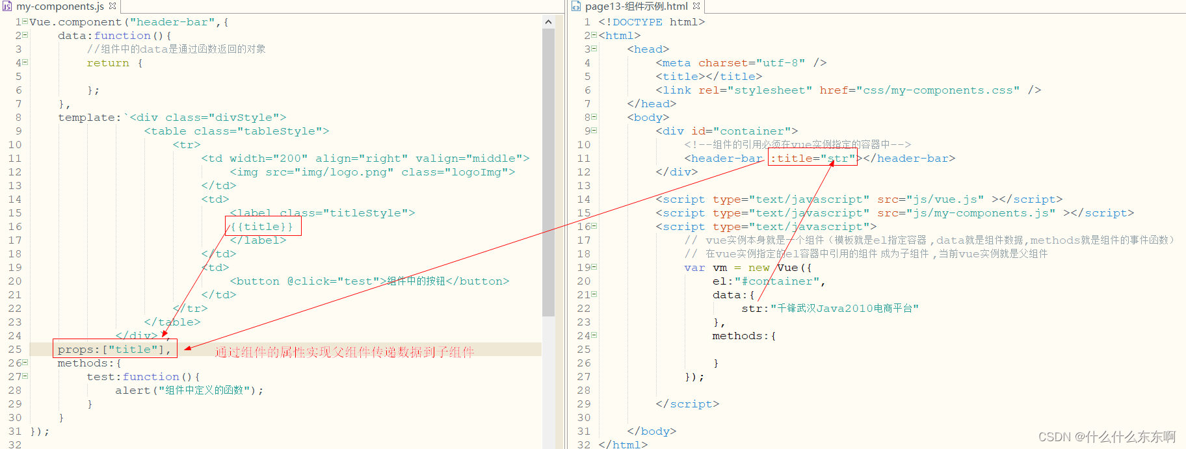Click the 'str:"千锋武汉Java2010电商平台"' line
1186x449 pixels.
click(x=830, y=309)
